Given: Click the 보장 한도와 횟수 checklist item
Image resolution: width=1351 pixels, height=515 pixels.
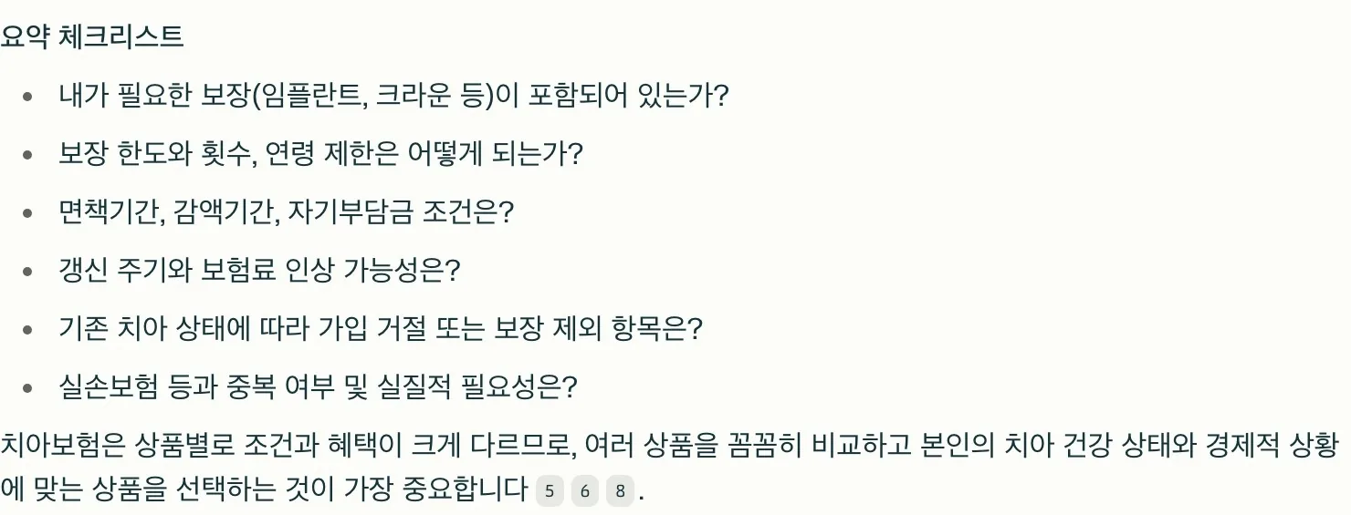Looking at the screenshot, I should [x=319, y=153].
